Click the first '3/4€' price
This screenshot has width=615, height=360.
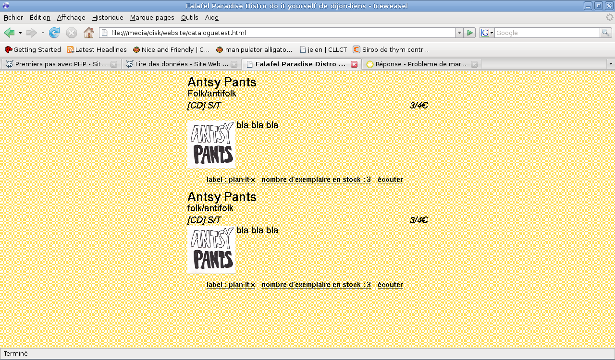(418, 106)
